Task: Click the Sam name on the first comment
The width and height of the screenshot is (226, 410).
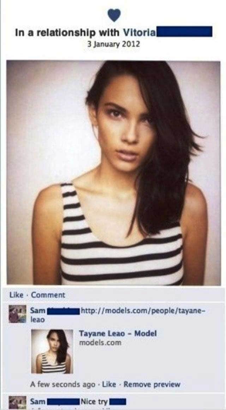Action: tap(38, 311)
